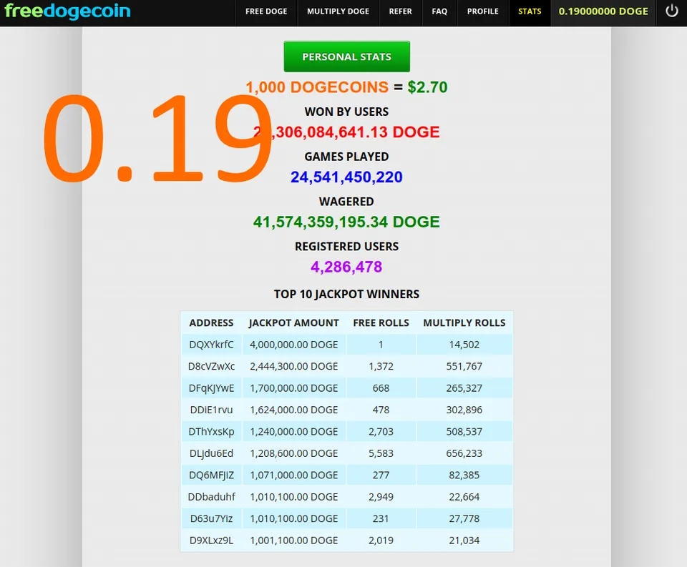
Task: Click jackpot amount 1,001,100.00 DOGE
Action: 293,541
